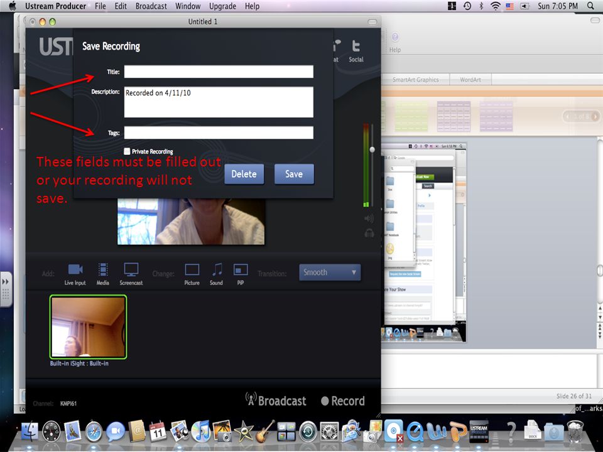The image size is (603, 452).
Task: Click the menu bar clock Sun 7:05 PM
Action: tap(558, 6)
